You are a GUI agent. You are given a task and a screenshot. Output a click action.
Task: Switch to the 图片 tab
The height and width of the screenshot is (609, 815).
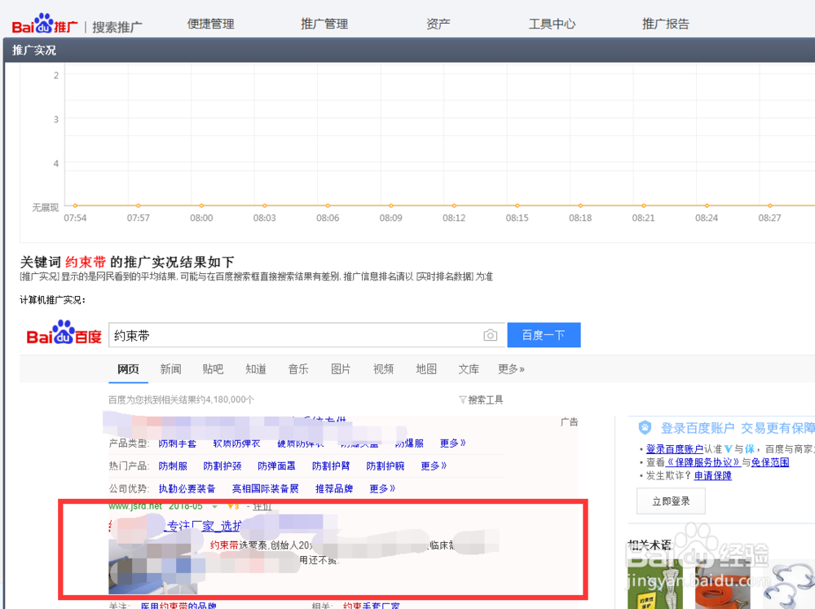pos(341,369)
